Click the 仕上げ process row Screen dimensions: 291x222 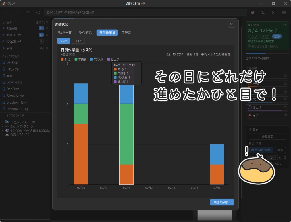(x=267, y=108)
